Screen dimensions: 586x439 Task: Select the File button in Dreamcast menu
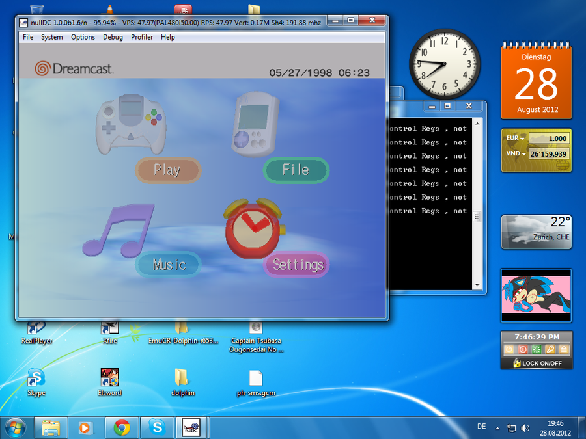(296, 170)
